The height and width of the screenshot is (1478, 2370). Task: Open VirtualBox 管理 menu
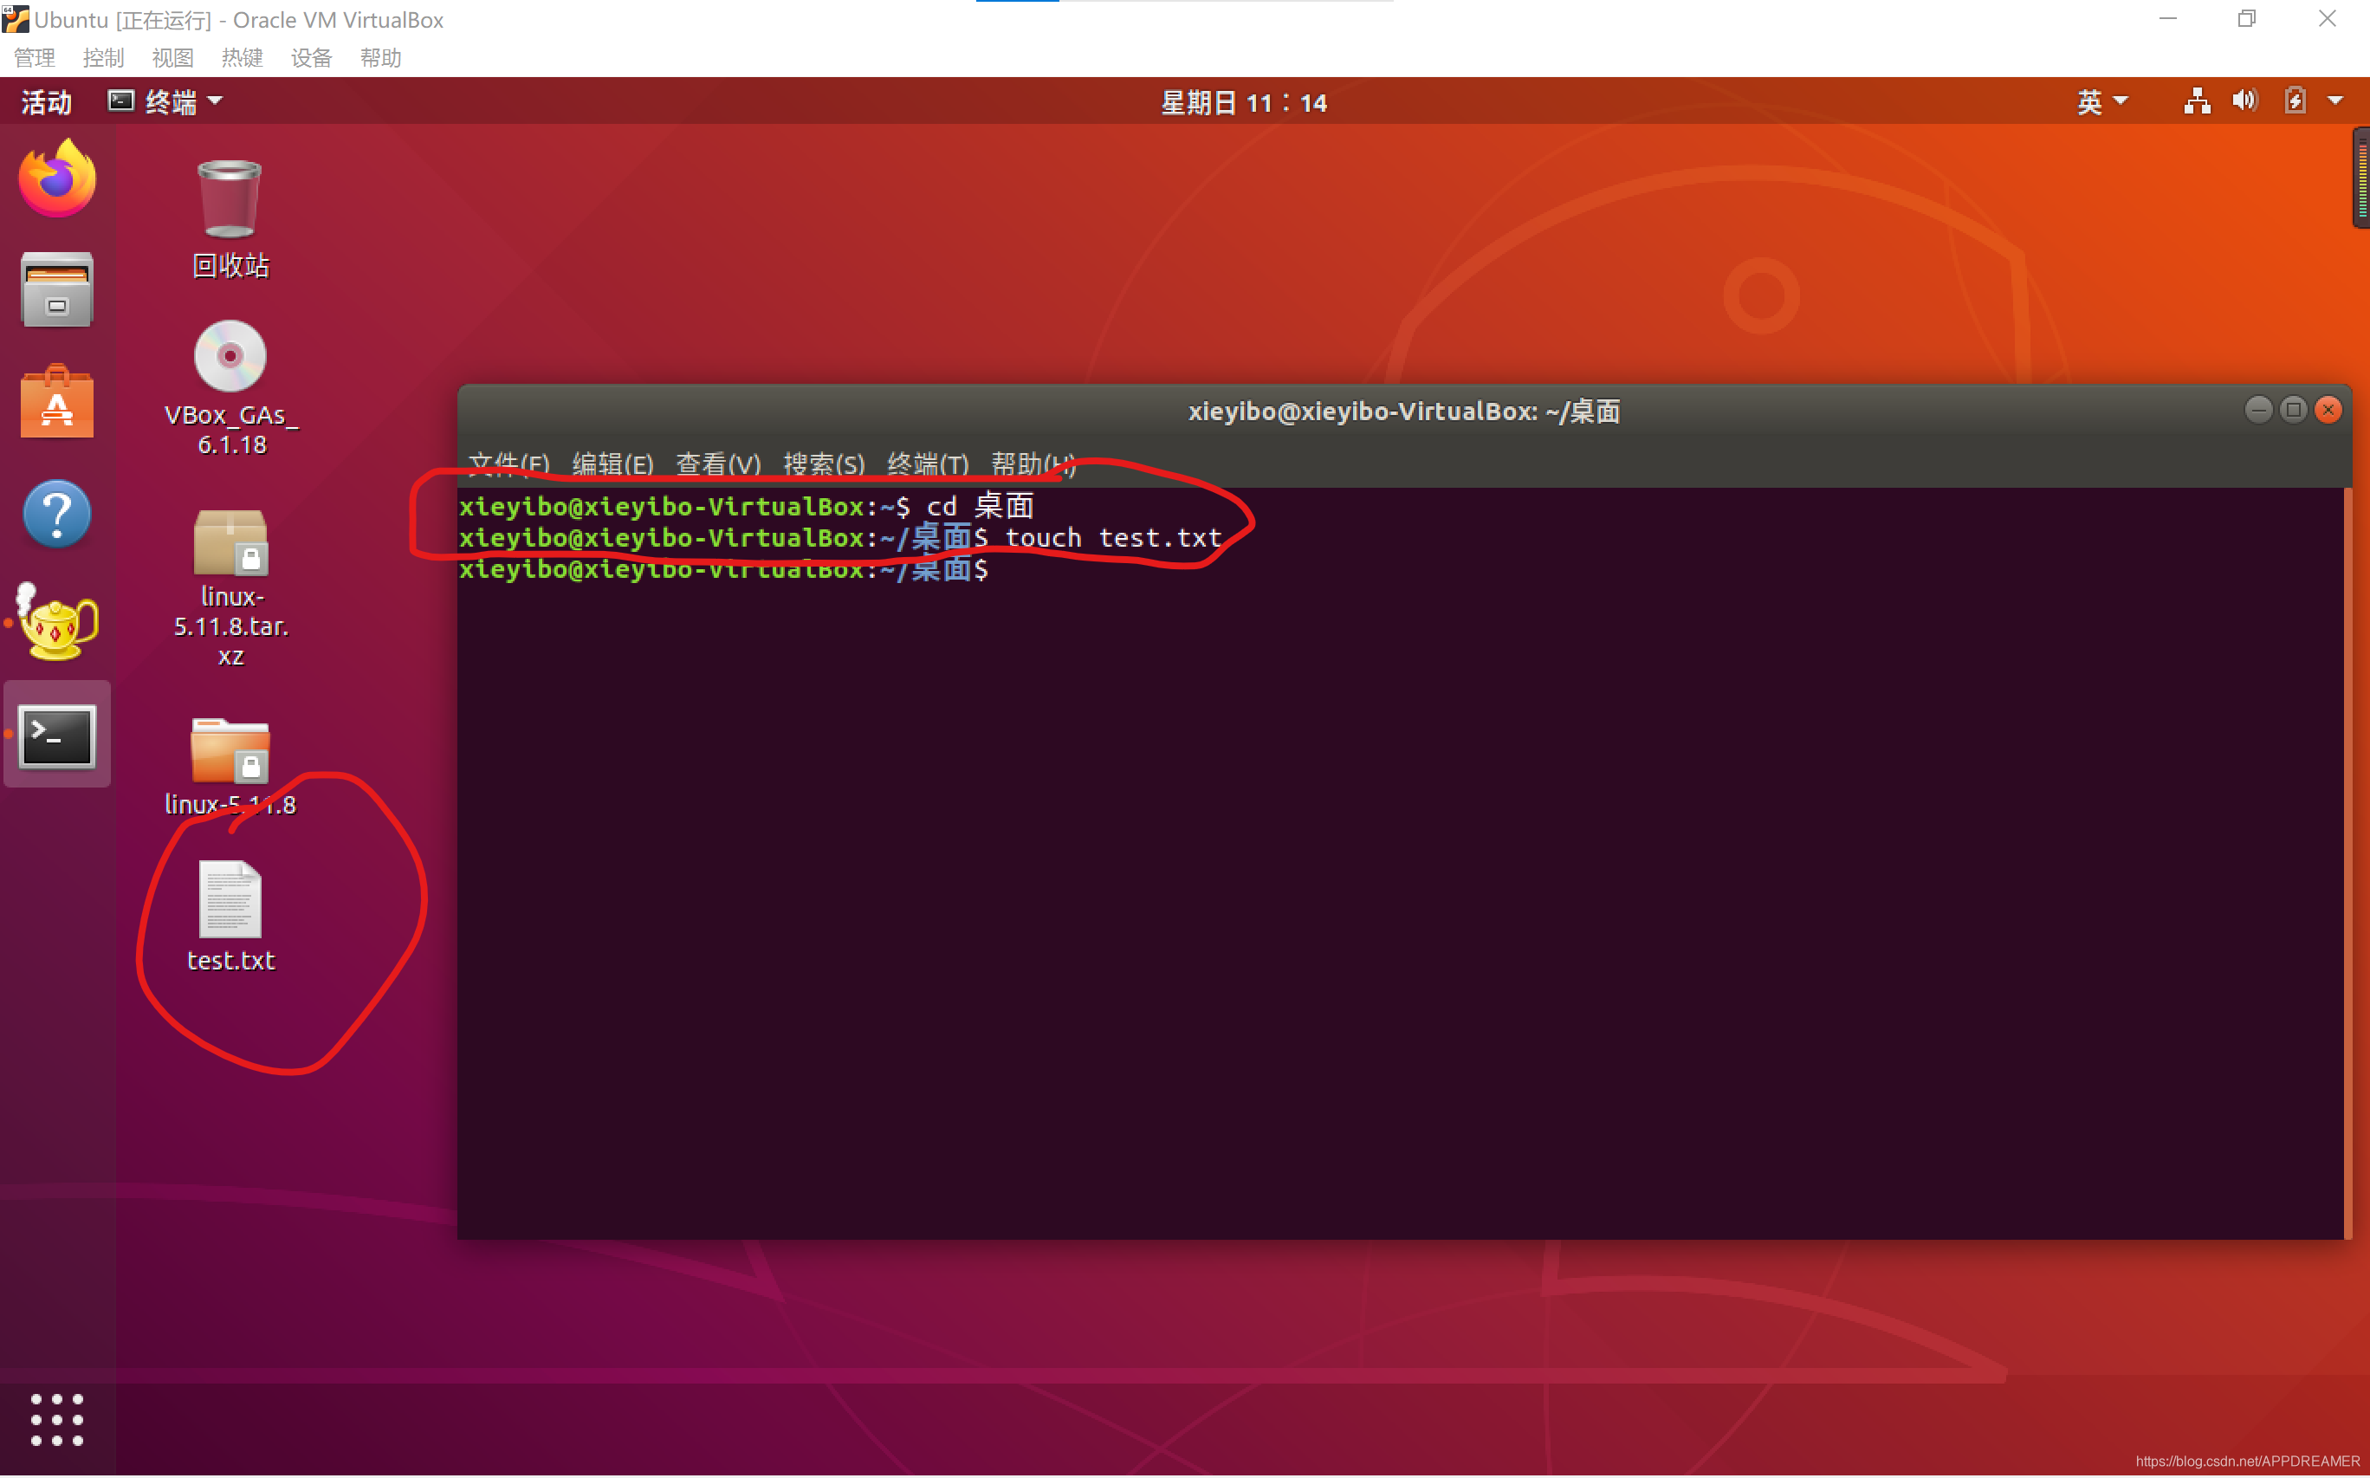34,58
